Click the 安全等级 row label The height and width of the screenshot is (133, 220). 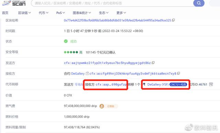pyautogui.click(x=12, y=52)
